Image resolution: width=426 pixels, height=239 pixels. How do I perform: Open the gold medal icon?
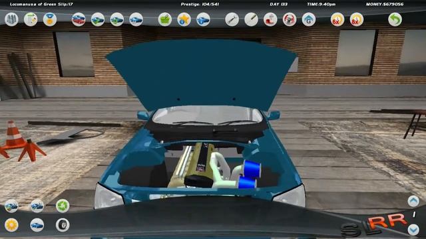pos(50,19)
